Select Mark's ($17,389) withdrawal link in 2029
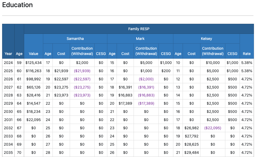The image size is (255, 157). 146,103
